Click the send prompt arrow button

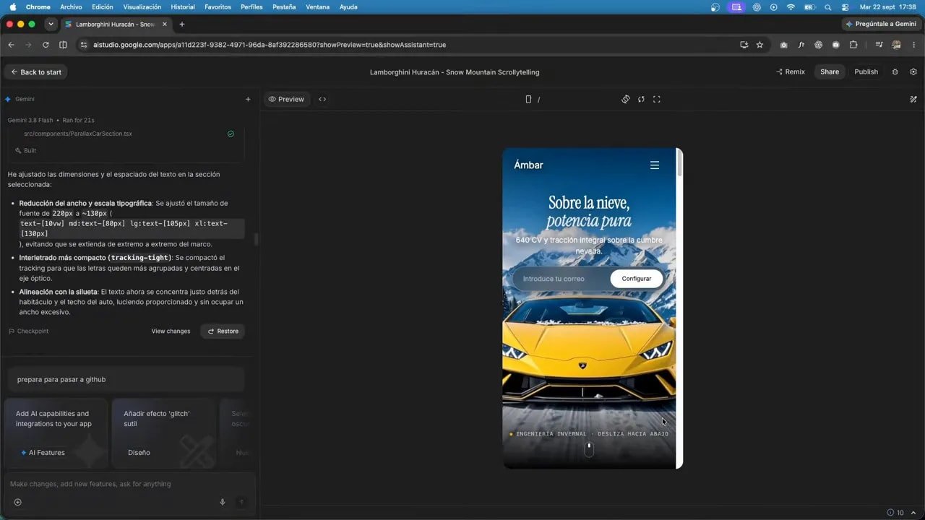(241, 502)
